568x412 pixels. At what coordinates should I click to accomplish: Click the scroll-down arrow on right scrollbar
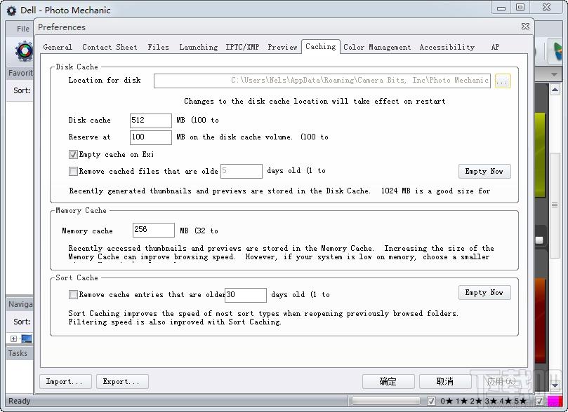pos(555,385)
